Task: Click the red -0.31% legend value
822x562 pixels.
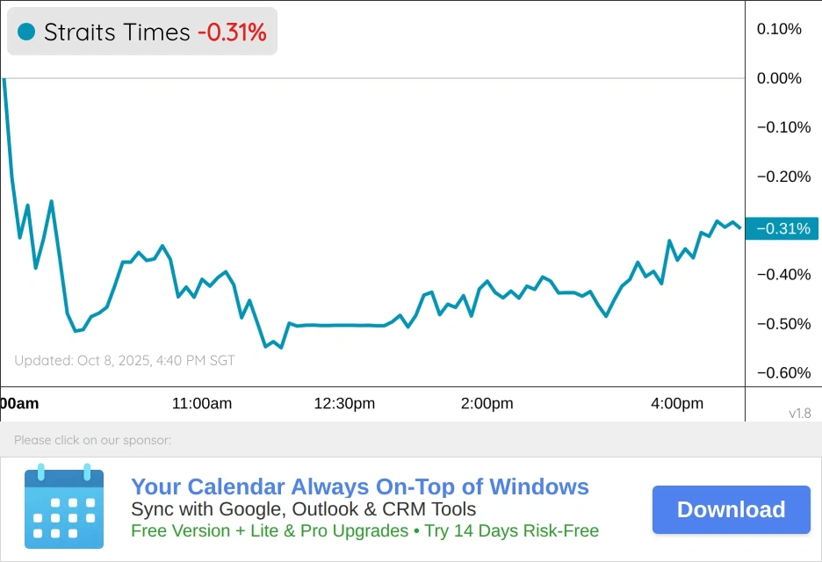Action: tap(232, 32)
